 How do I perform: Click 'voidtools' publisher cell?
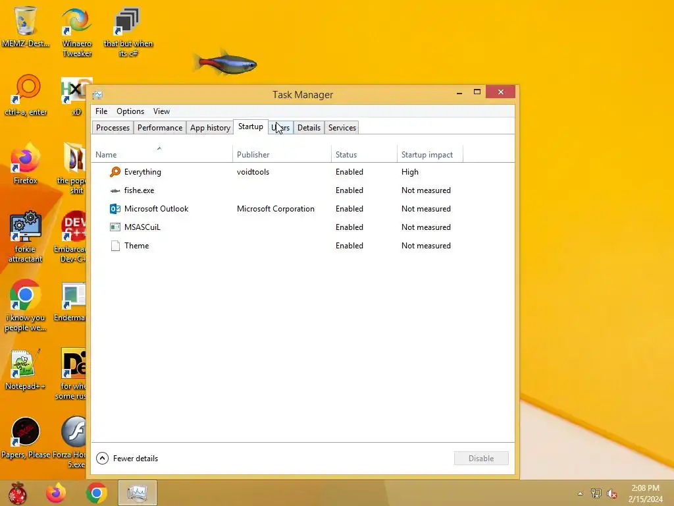click(253, 172)
